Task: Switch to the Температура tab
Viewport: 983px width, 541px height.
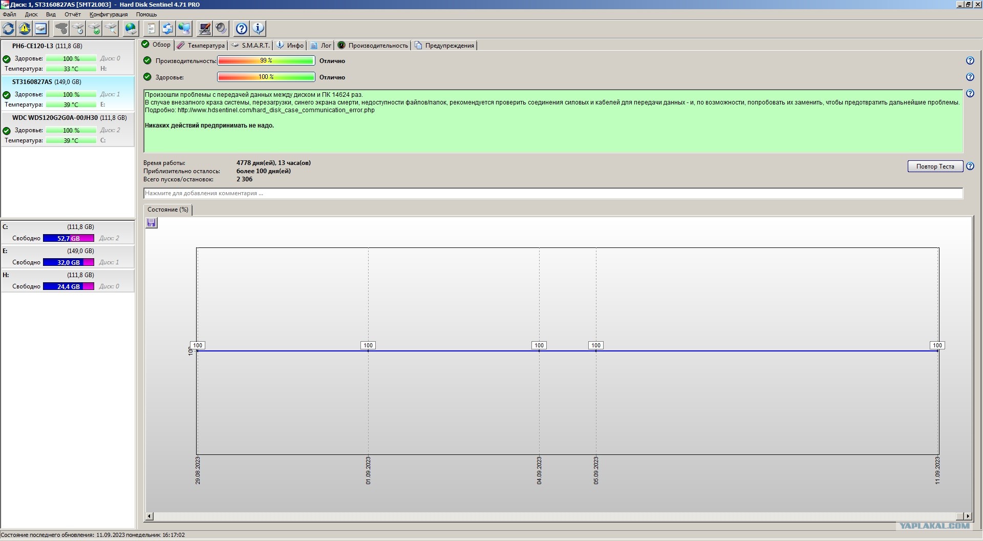Action: tap(201, 46)
